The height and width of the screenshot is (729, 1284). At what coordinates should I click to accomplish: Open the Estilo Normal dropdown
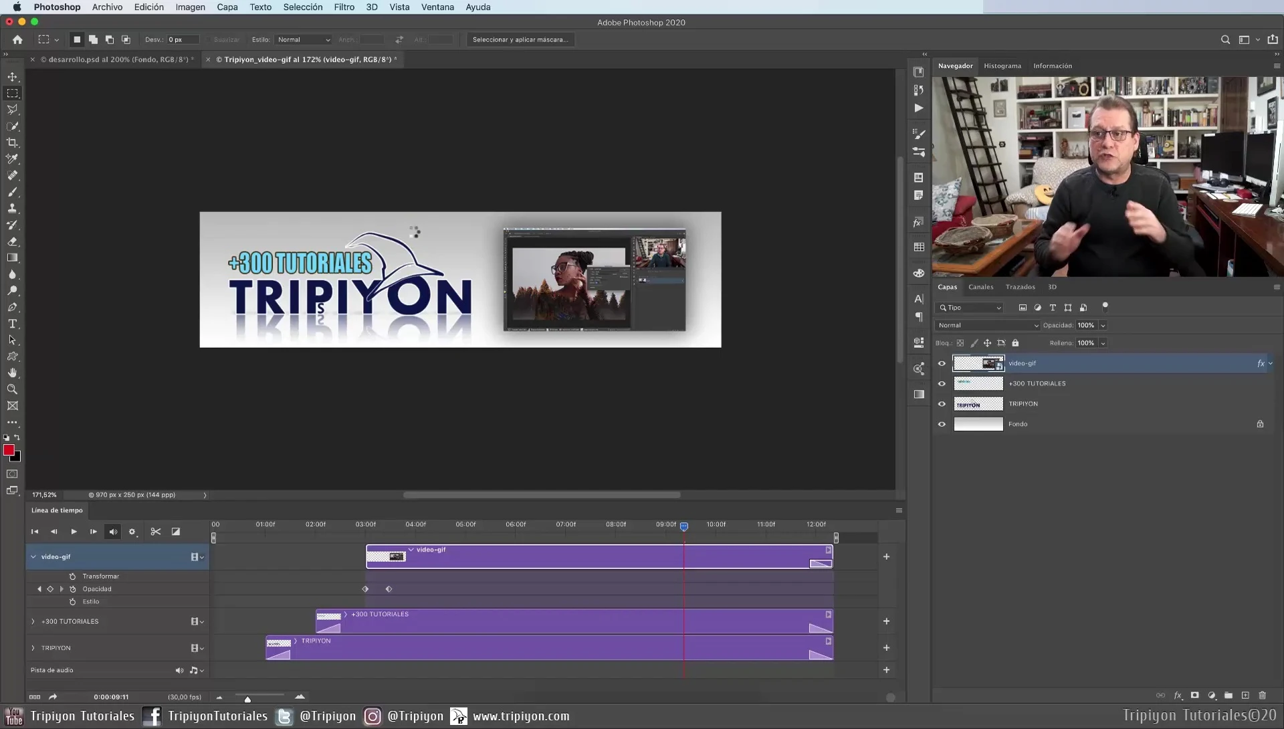coord(304,39)
